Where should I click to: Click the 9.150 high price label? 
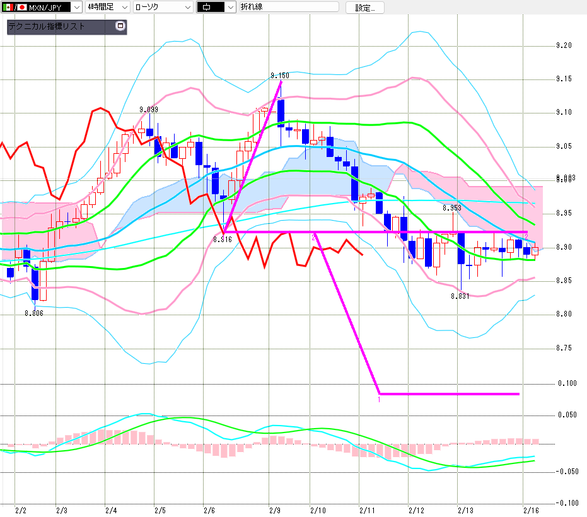coord(280,76)
